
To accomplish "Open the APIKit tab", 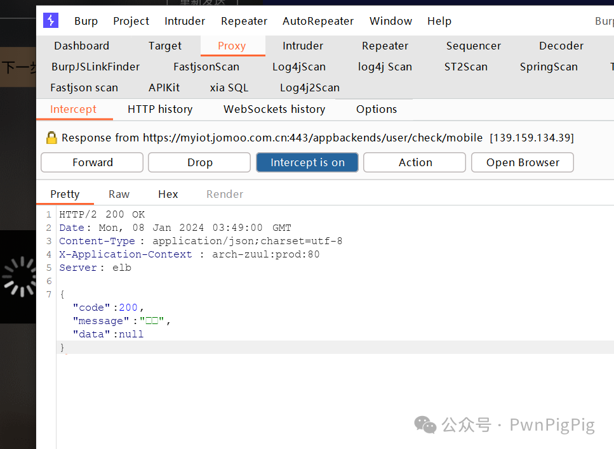I will (164, 88).
